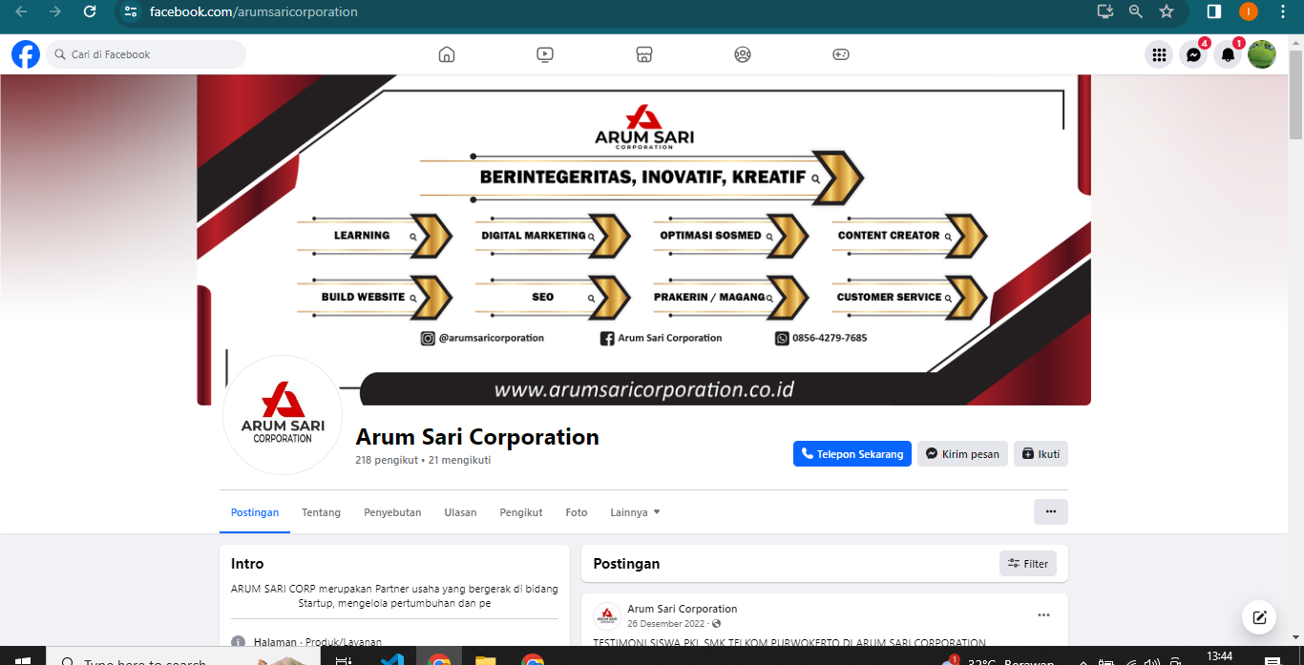This screenshot has height=665, width=1304.
Task: Open Facebook notifications bell
Action: click(1228, 54)
